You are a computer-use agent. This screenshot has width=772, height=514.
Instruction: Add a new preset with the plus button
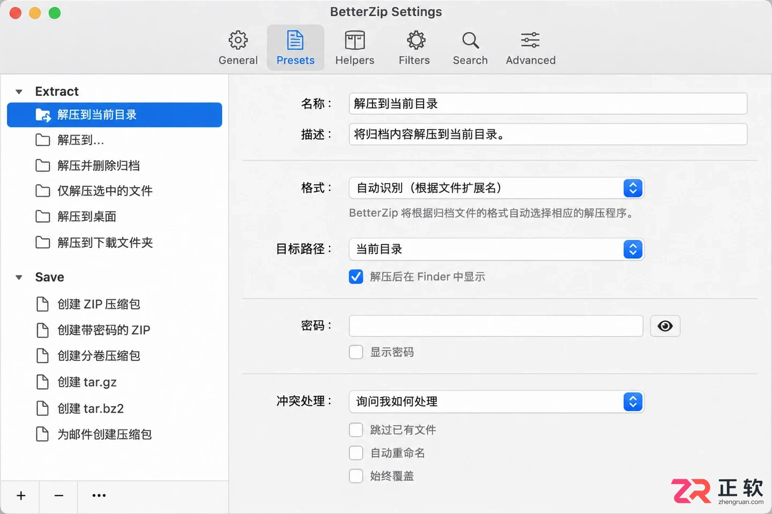[x=21, y=496]
